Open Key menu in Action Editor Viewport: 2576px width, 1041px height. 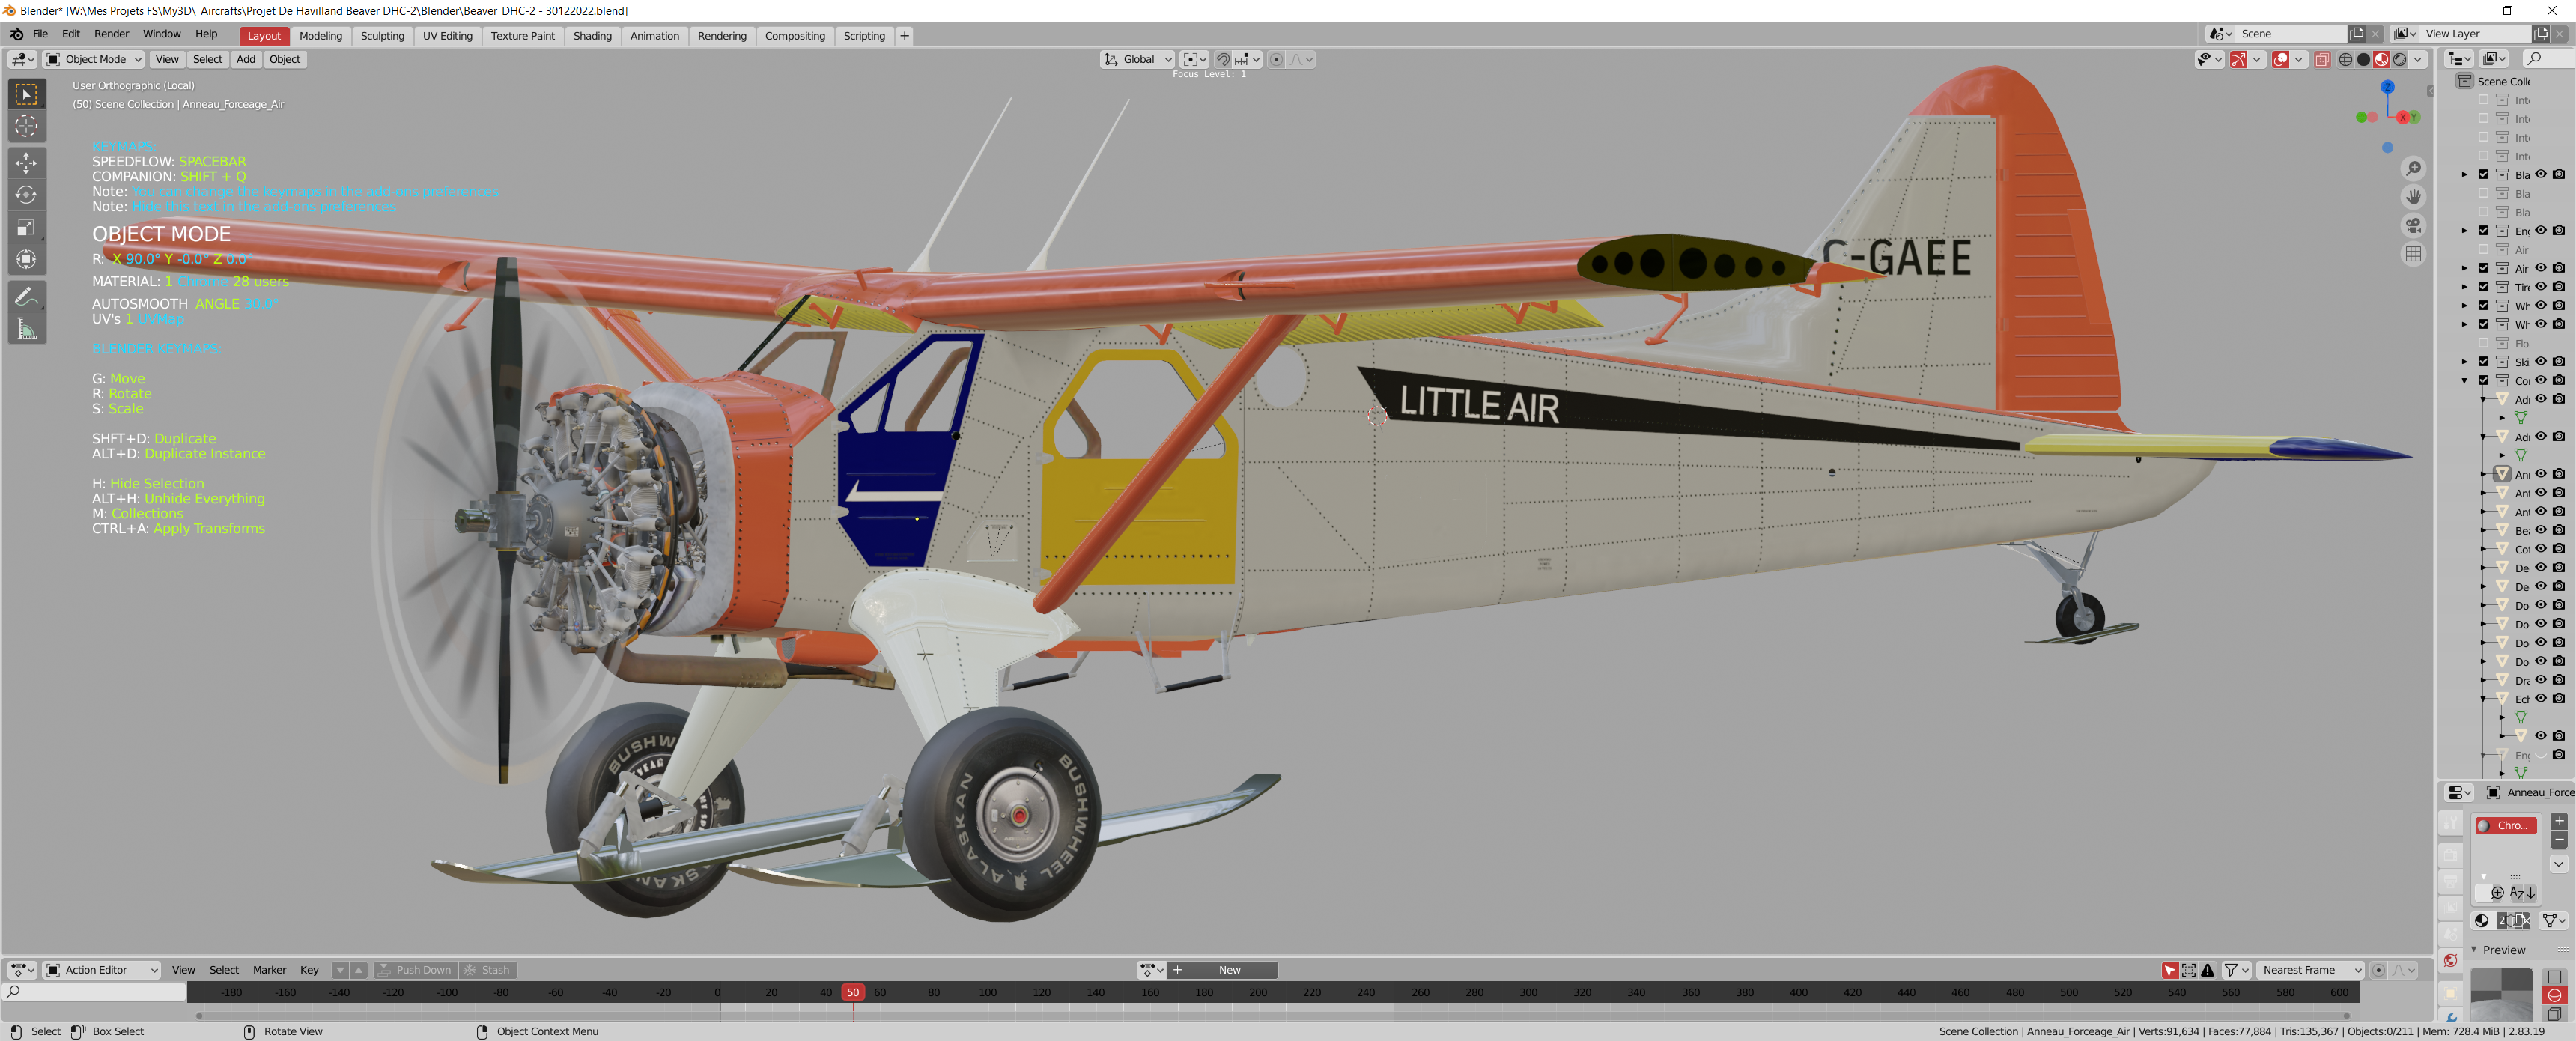309,970
